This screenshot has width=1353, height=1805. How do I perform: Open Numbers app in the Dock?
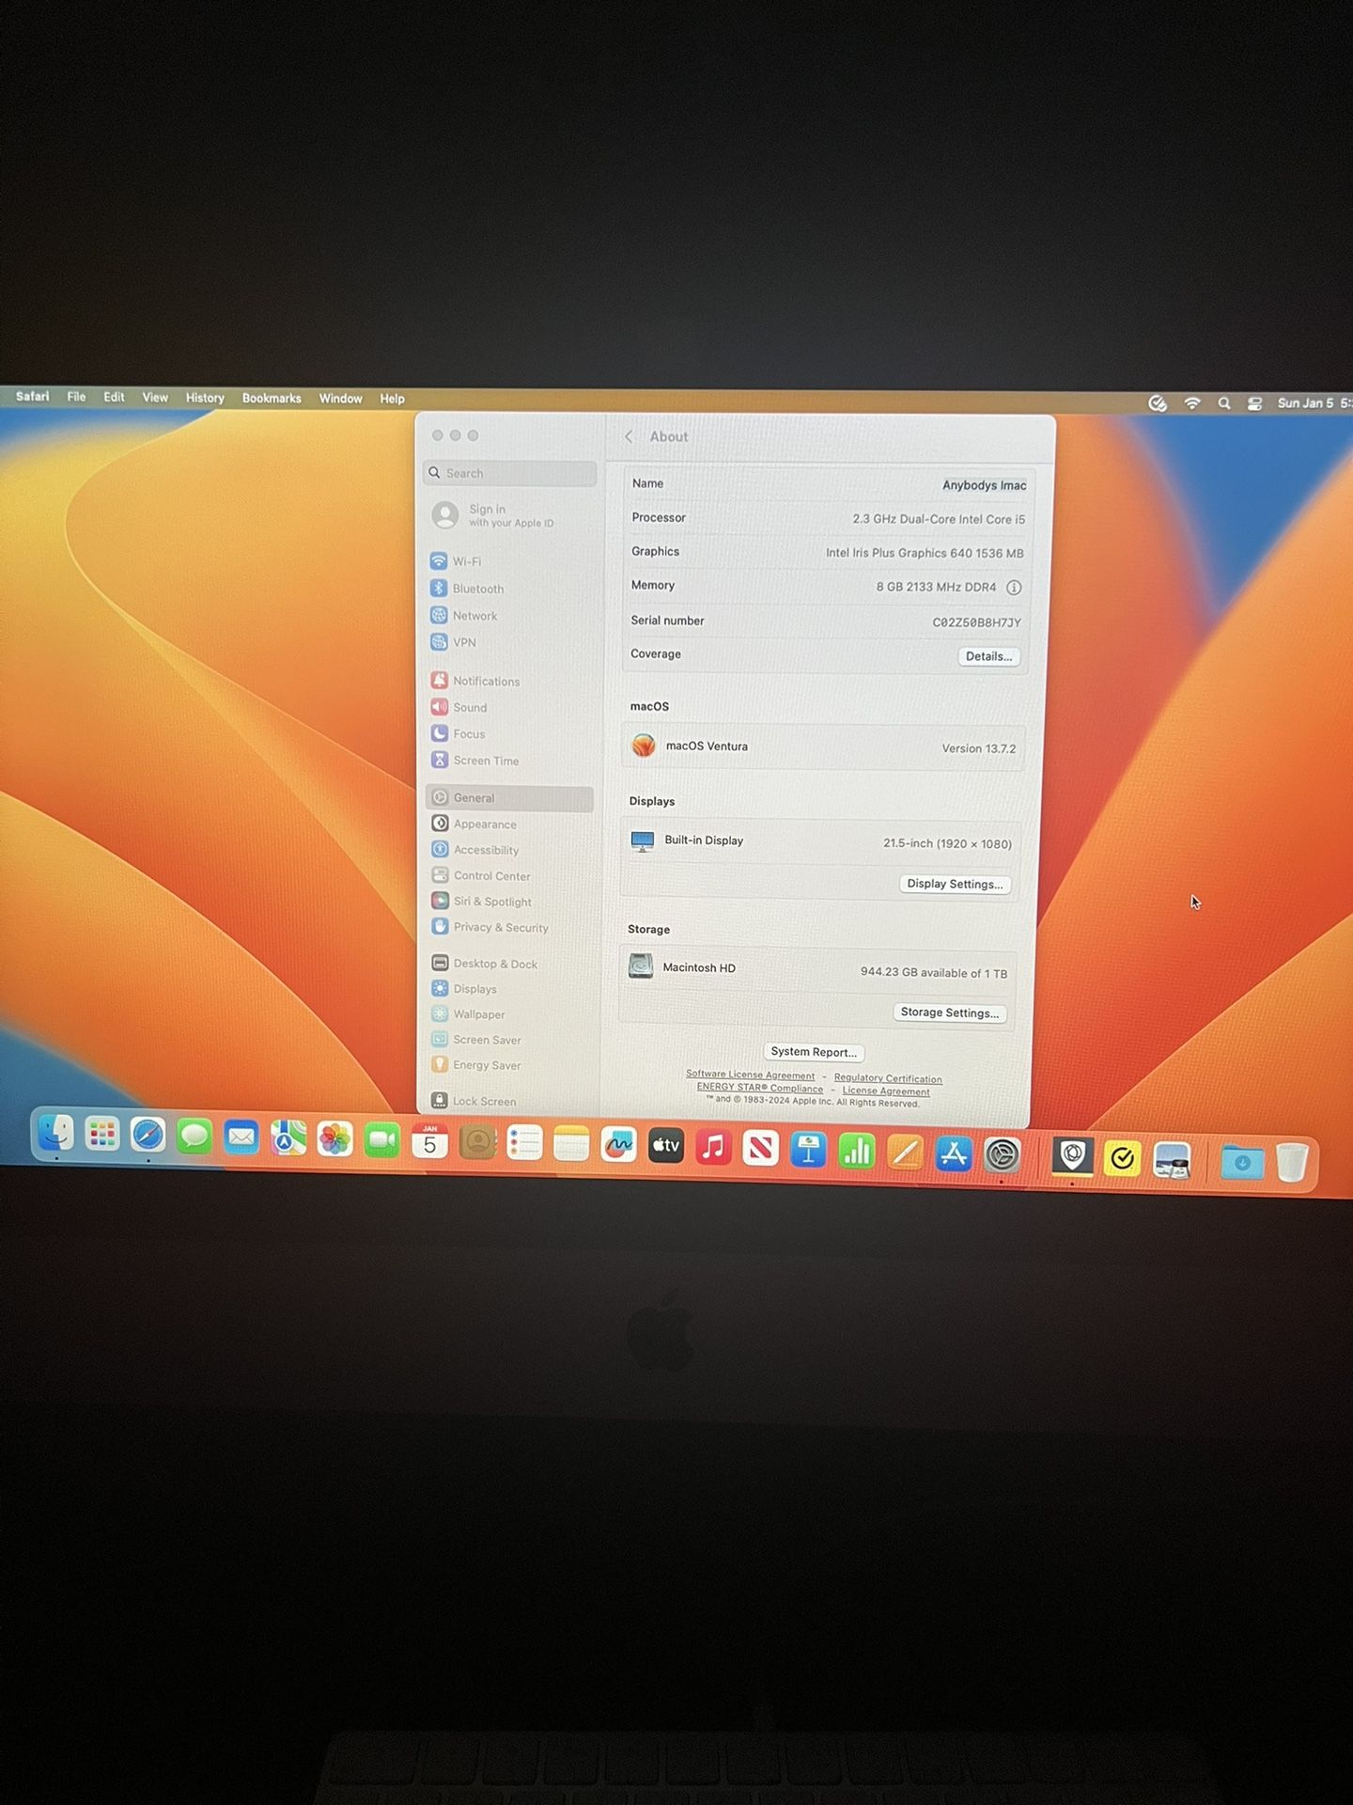pos(857,1151)
